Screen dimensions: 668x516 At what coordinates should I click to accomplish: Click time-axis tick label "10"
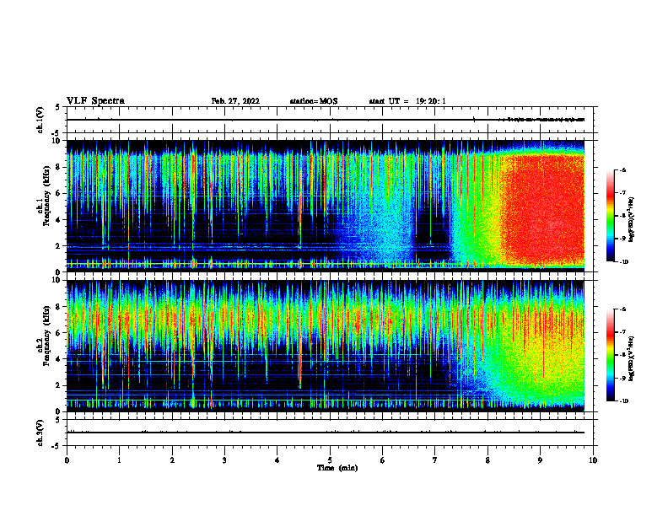(x=593, y=460)
